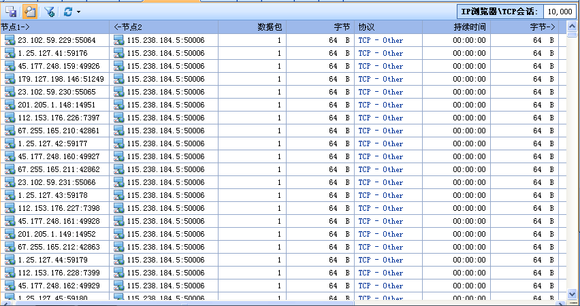Sort by the 字节 column header
This screenshot has height=306, width=580.
click(321, 27)
